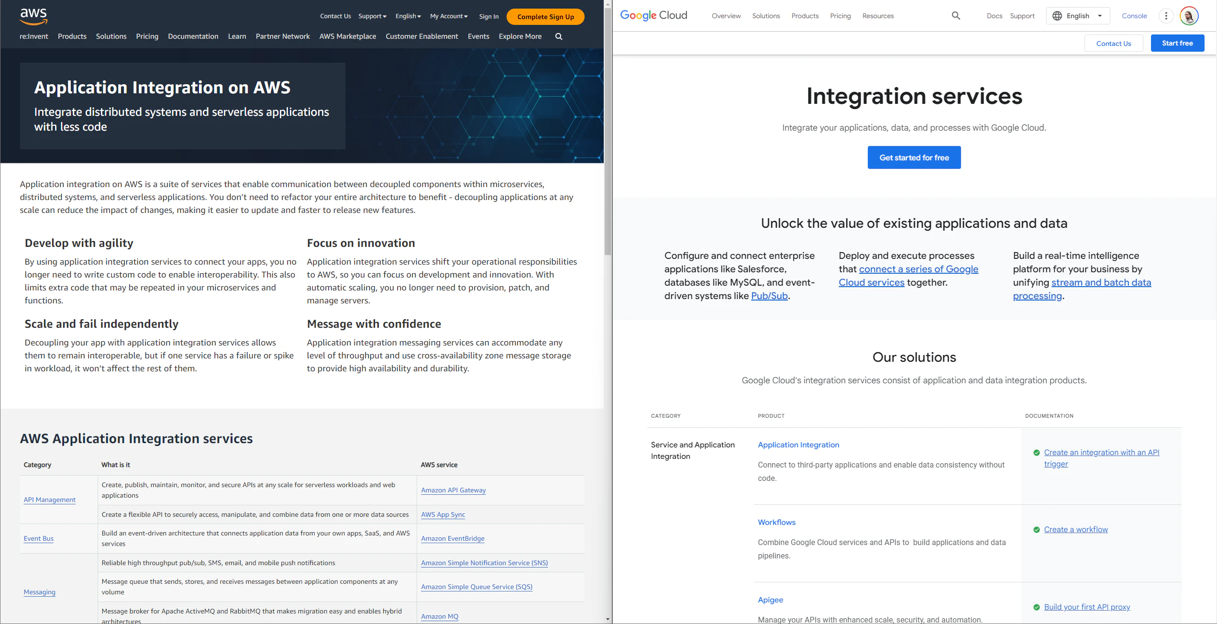Viewport: 1217px width, 624px height.
Task: Click the globe icon beside English
Action: [x=1058, y=15]
